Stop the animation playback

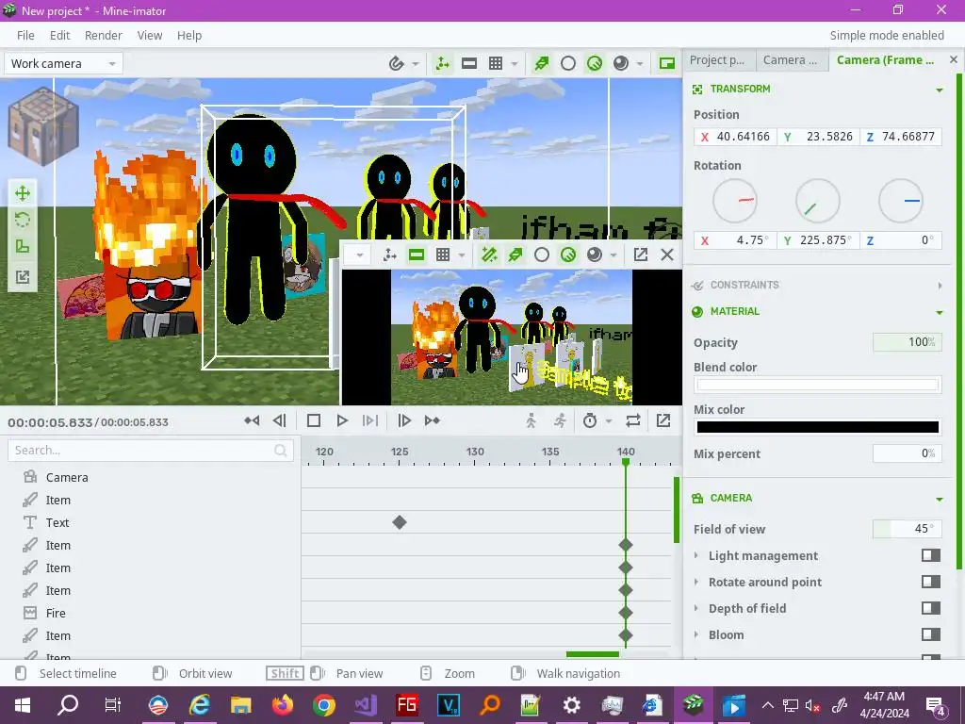(313, 420)
